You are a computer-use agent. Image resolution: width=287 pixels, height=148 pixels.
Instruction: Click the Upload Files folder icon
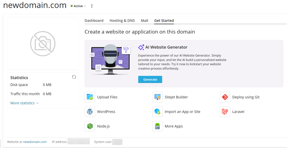coord(90,97)
